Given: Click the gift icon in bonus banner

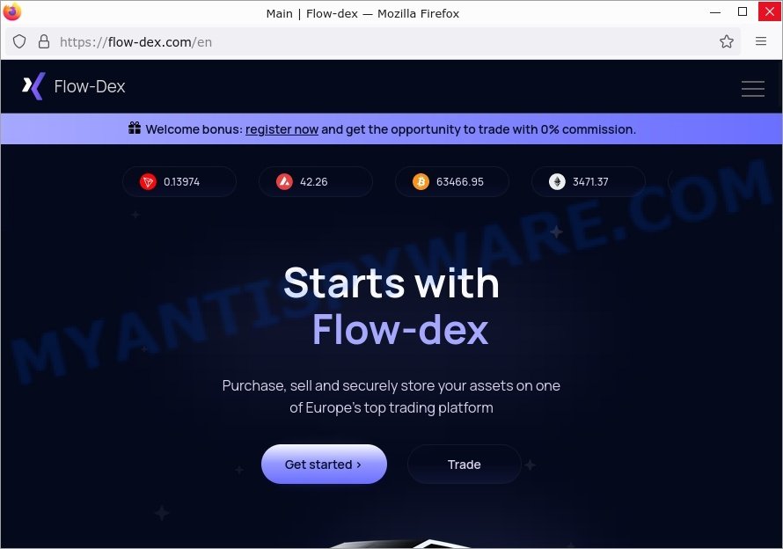Looking at the screenshot, I should 135,128.
